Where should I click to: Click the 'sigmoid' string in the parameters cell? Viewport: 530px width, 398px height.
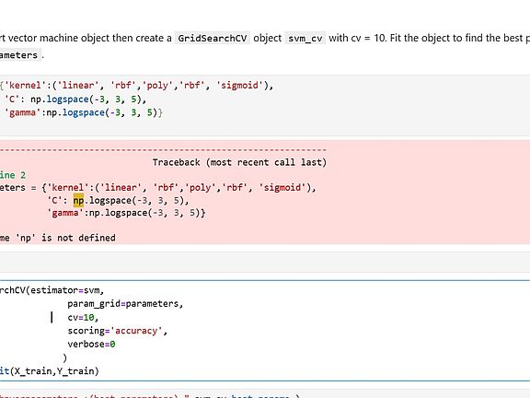[x=239, y=86]
